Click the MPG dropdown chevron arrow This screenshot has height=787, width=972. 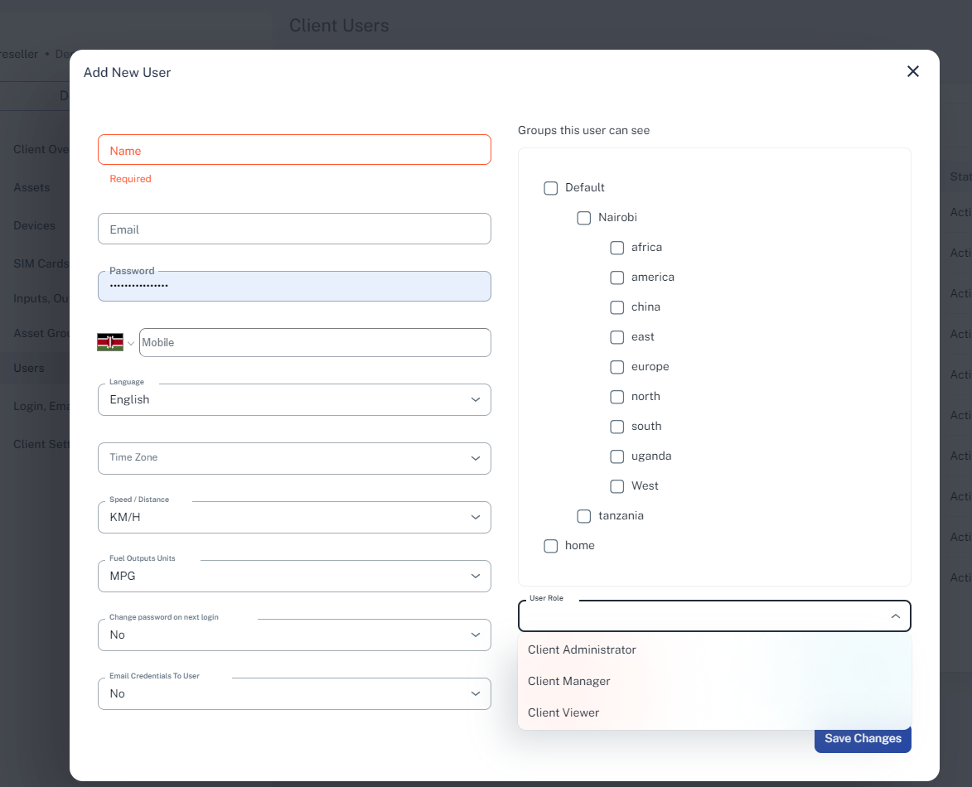pyautogui.click(x=476, y=577)
